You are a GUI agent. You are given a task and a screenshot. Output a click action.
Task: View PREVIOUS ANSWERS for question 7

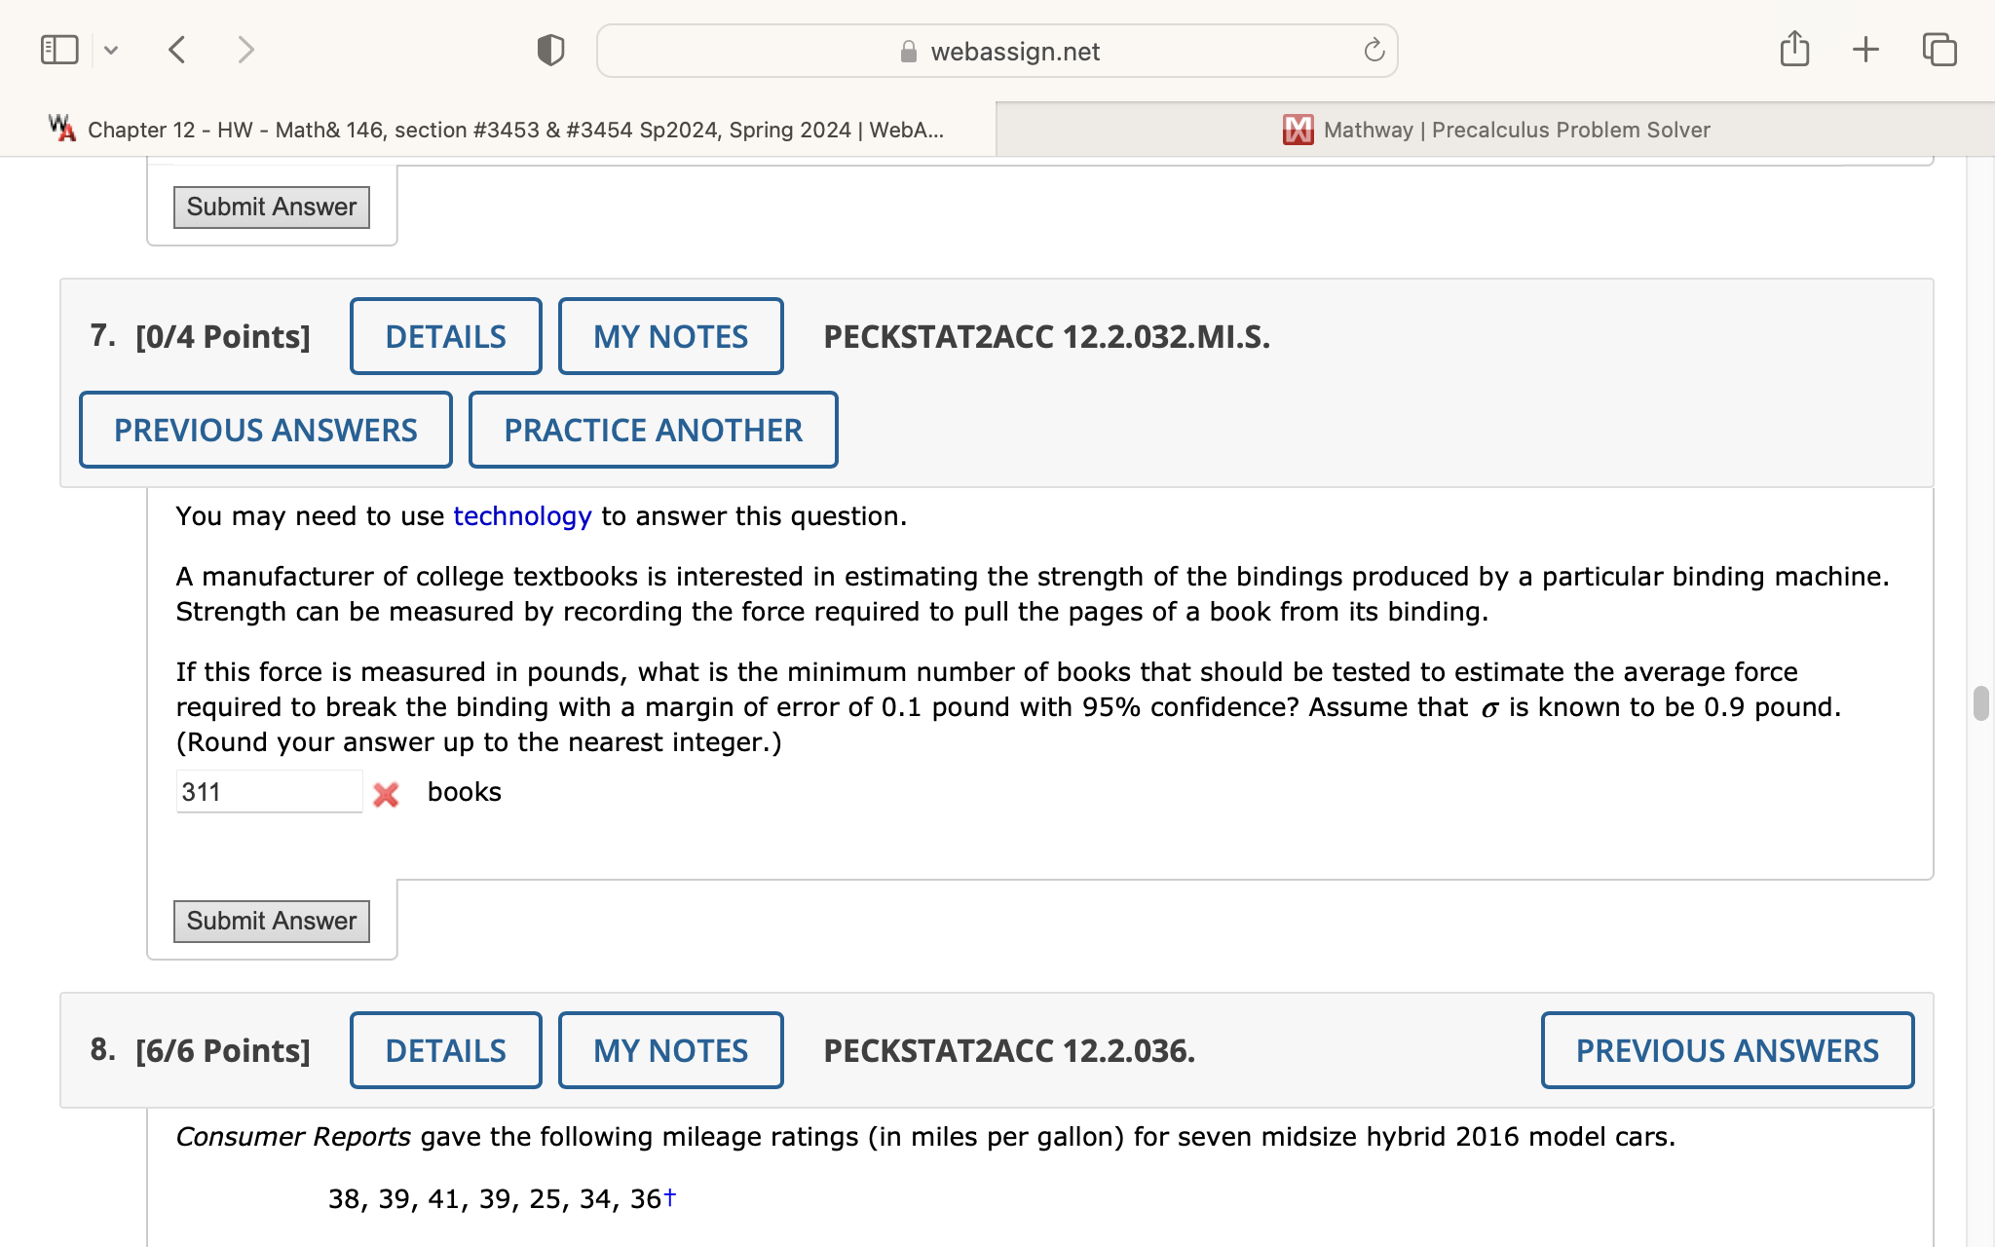265,430
